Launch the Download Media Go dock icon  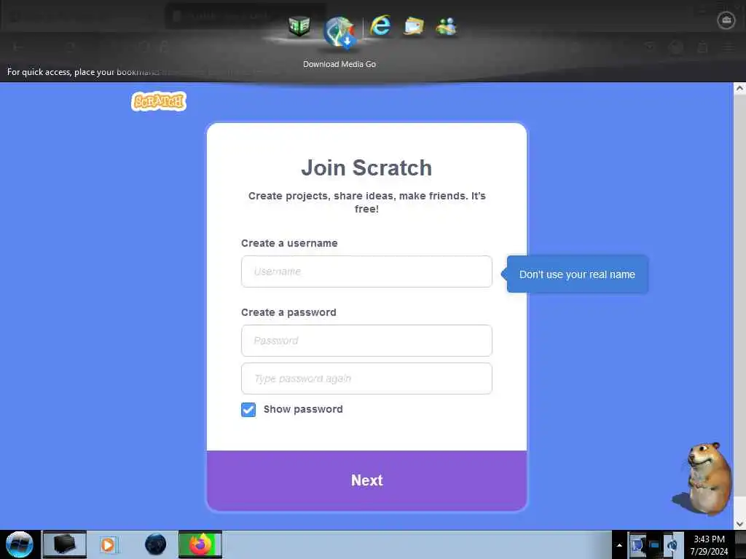(339, 32)
